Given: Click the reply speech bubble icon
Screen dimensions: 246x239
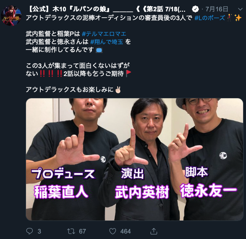Looking at the screenshot, I should 29,231.
